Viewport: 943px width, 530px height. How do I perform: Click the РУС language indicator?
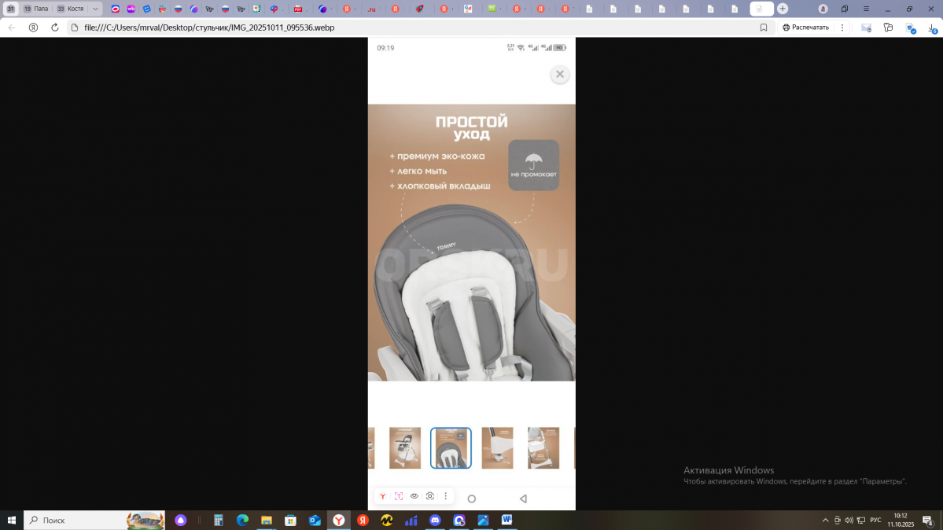(x=875, y=521)
